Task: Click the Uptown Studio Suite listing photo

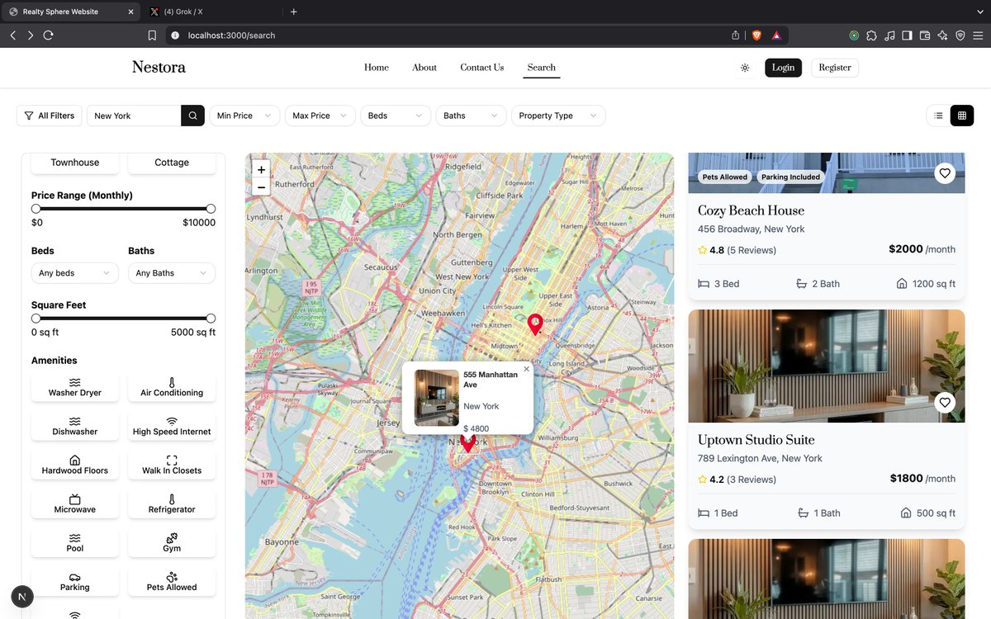Action: coord(827,366)
